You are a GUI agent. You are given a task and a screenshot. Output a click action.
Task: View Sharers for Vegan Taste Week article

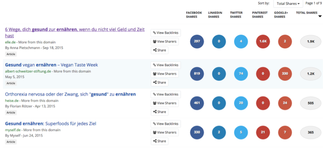[x=165, y=74]
